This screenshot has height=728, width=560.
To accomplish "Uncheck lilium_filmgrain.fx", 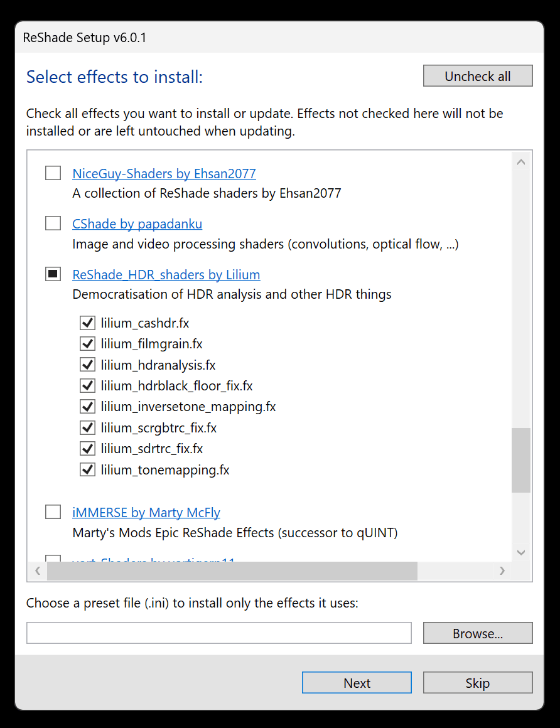I will pos(87,343).
